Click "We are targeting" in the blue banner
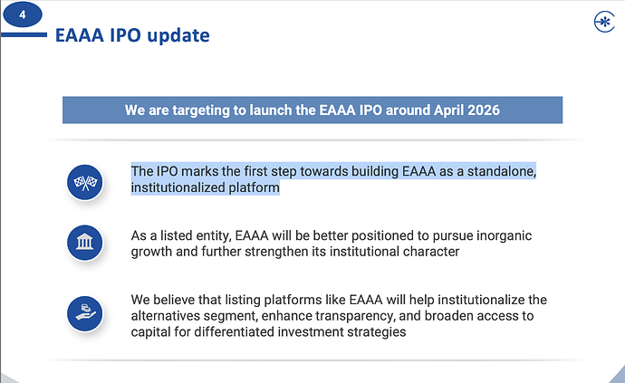Image resolution: width=625 pixels, height=383 pixels. pos(178,110)
